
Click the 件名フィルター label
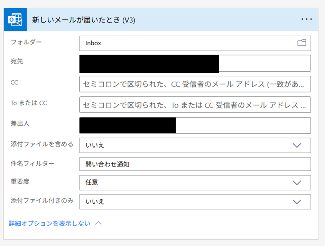pos(32,163)
